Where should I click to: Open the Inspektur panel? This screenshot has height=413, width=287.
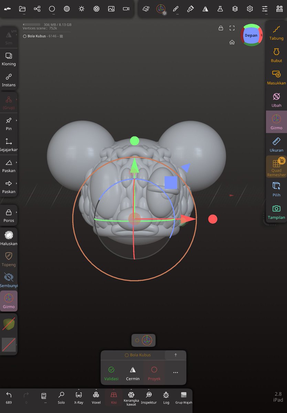(149, 398)
